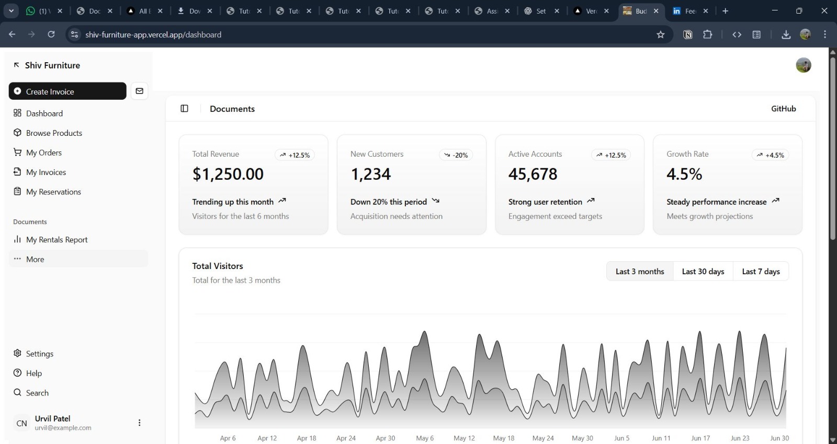Open My Invoices page

click(x=46, y=172)
